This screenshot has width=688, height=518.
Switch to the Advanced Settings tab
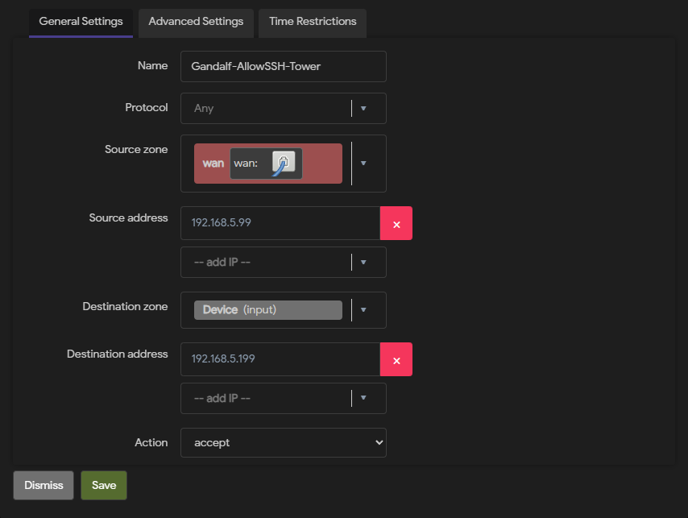[x=196, y=22]
